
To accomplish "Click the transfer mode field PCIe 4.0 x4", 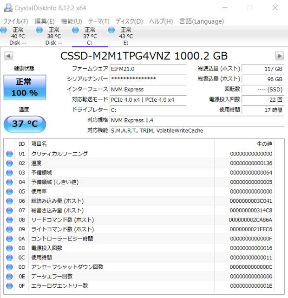I will 148,100.
